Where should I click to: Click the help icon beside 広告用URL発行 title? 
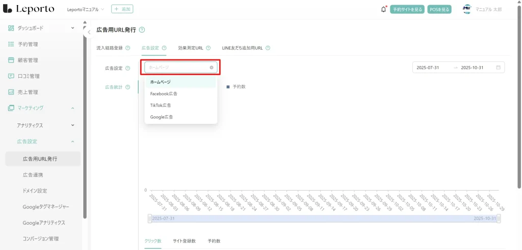point(142,30)
